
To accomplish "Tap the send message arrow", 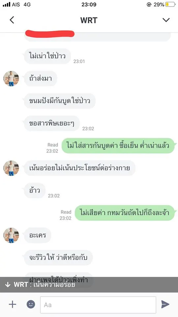I will point(165,304).
